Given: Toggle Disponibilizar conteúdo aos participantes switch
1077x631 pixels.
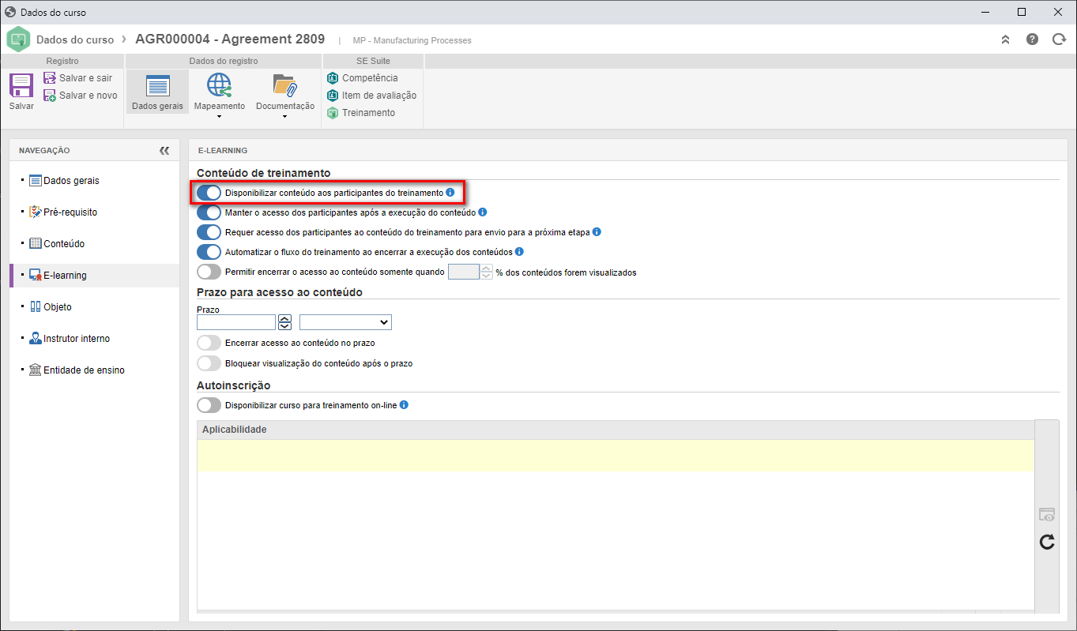Looking at the screenshot, I should click(209, 193).
